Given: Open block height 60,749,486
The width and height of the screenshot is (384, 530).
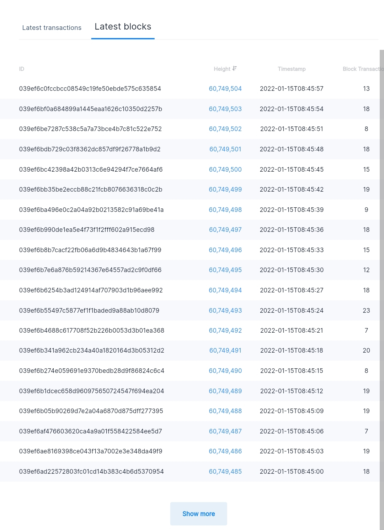Looking at the screenshot, I should (x=225, y=451).
